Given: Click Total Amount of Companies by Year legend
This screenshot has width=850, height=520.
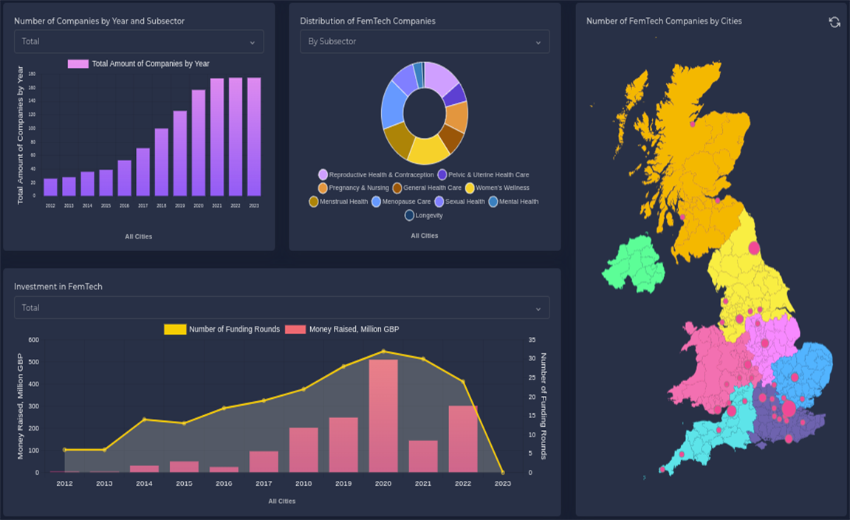Looking at the screenshot, I should click(x=78, y=64).
